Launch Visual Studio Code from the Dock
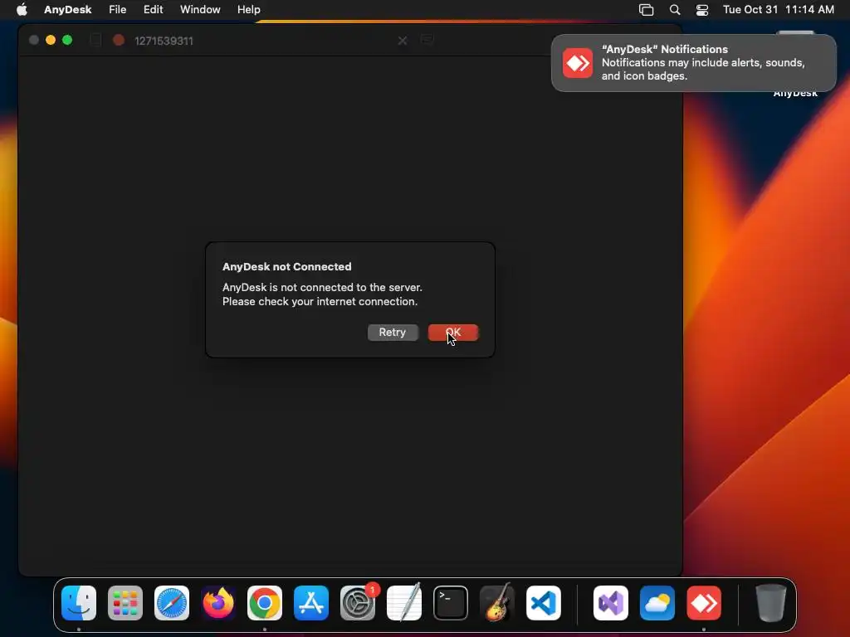The height and width of the screenshot is (637, 850). pyautogui.click(x=544, y=603)
